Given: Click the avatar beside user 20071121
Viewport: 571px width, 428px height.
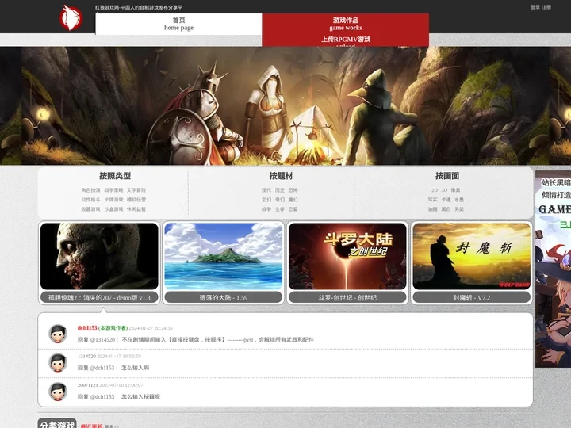Looking at the screenshot, I should [58, 392].
